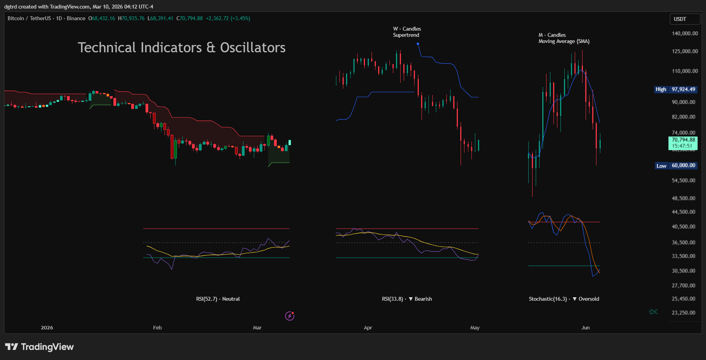The width and height of the screenshot is (706, 360).
Task: Click the '2026' year label on time axis
Action: pos(47,327)
